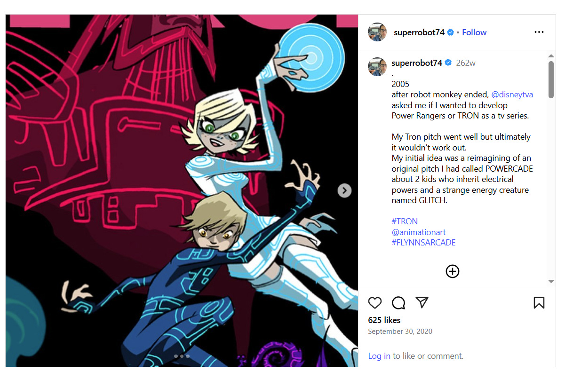Like the post with the heart icon

pyautogui.click(x=374, y=303)
